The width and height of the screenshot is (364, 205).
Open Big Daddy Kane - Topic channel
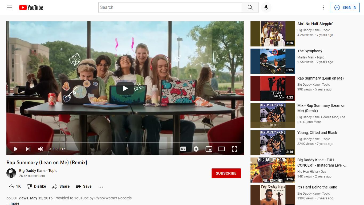click(x=38, y=171)
